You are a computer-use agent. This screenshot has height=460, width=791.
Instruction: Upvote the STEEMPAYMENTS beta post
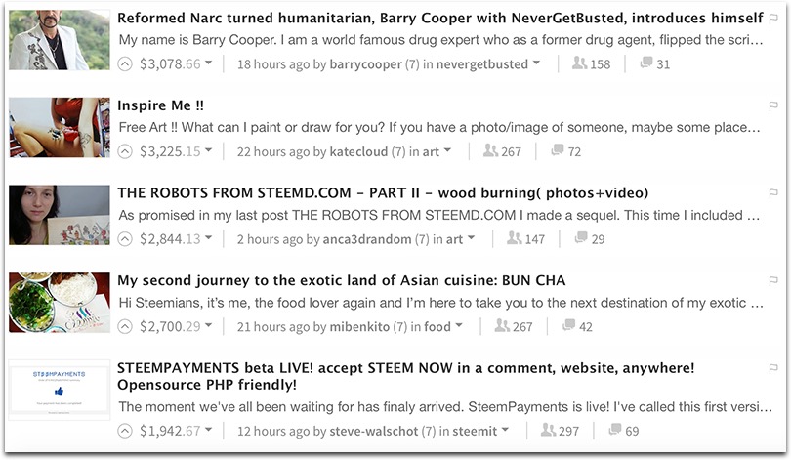(x=125, y=431)
